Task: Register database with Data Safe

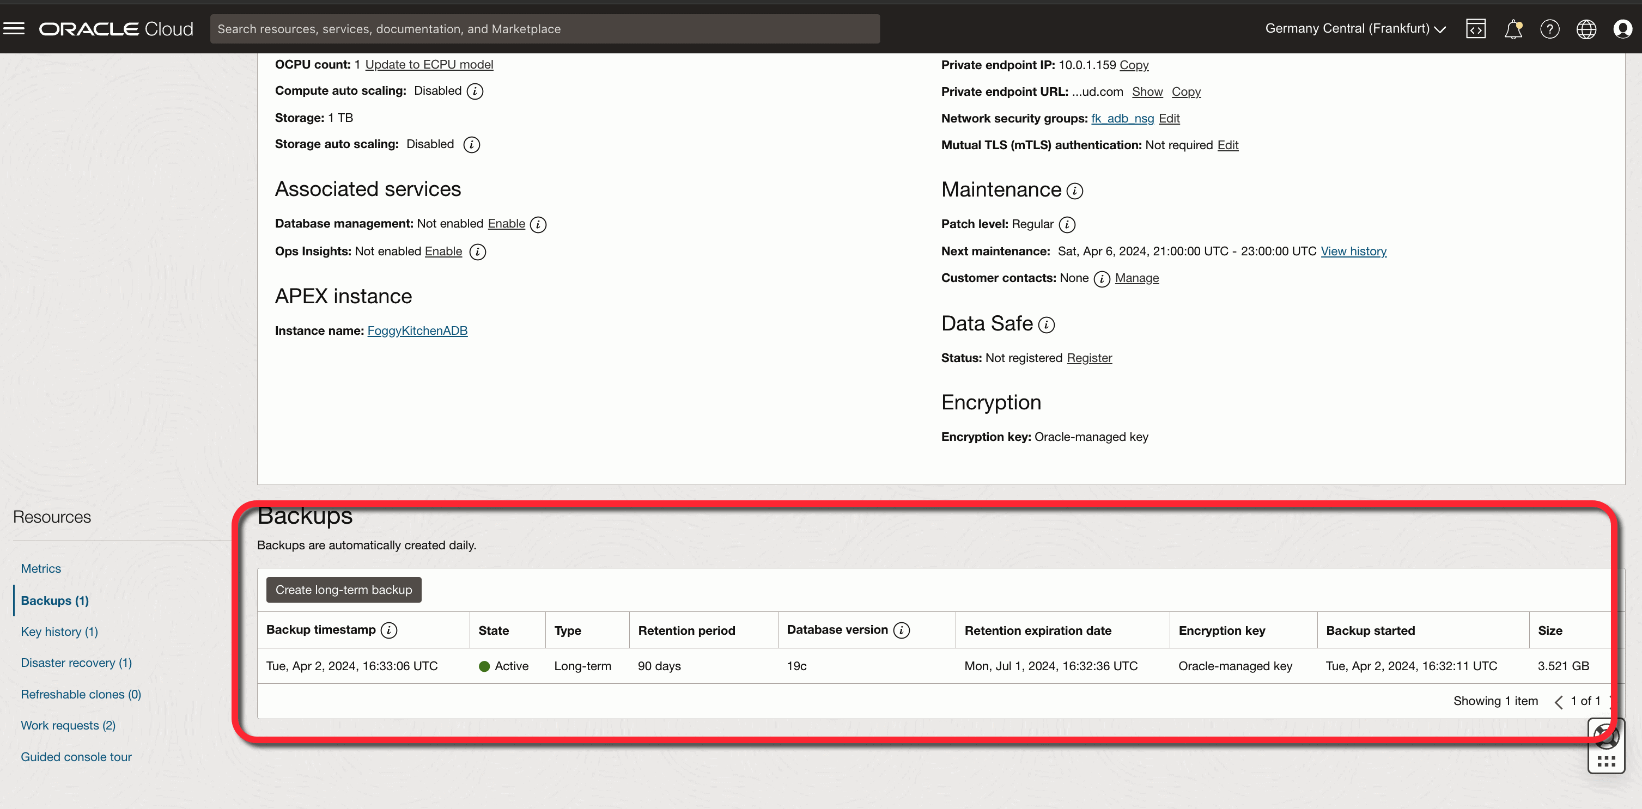Action: [1090, 358]
